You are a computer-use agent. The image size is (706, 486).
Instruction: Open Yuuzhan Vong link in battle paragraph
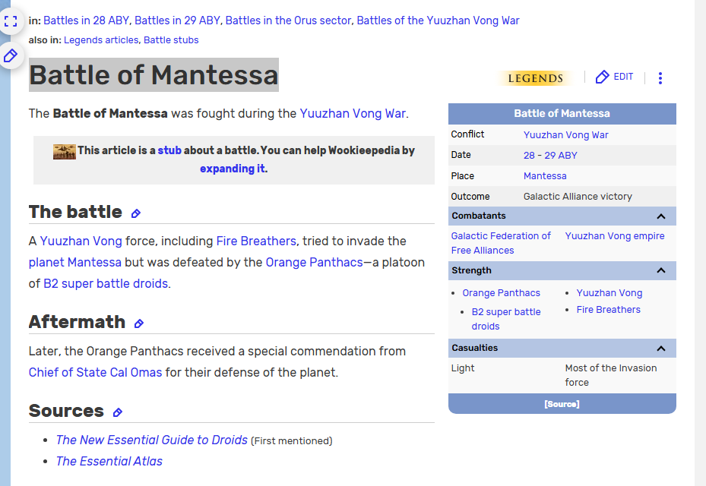pos(81,241)
